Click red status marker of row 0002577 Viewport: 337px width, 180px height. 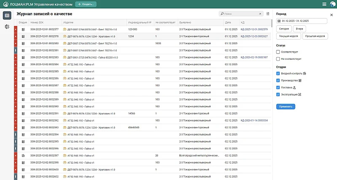point(16,29)
